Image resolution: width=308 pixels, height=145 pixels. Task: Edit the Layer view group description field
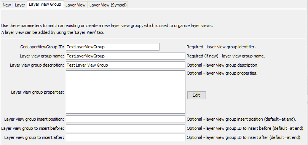pyautogui.click(x=126, y=65)
